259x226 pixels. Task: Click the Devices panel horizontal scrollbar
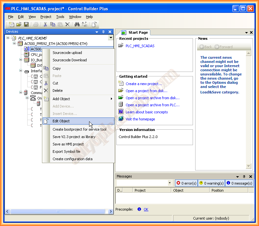click(57, 211)
